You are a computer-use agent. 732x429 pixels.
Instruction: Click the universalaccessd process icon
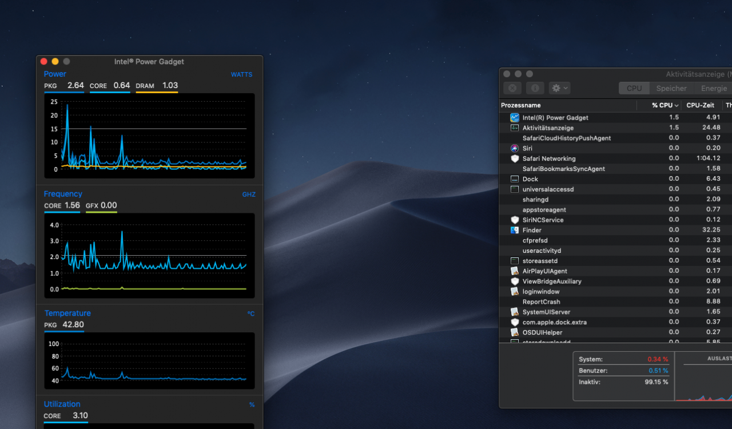coord(515,189)
